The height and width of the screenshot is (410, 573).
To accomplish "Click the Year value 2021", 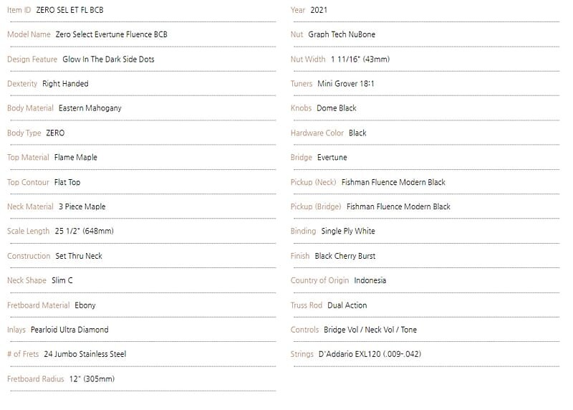I will coord(319,10).
